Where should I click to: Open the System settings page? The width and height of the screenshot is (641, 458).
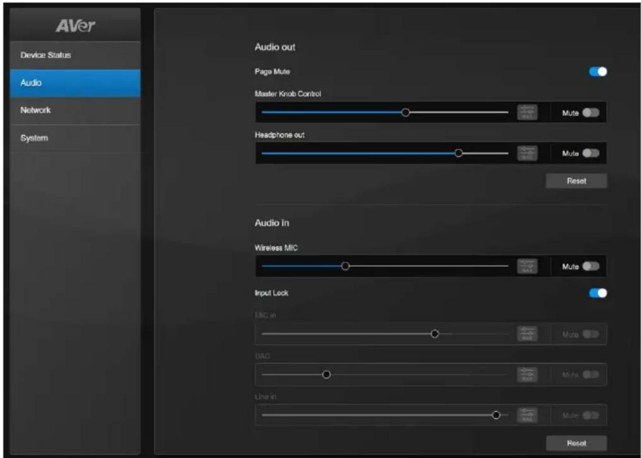pyautogui.click(x=75, y=138)
